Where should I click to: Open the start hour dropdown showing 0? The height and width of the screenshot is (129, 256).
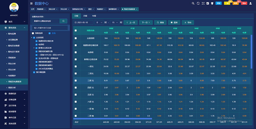tap(99, 23)
